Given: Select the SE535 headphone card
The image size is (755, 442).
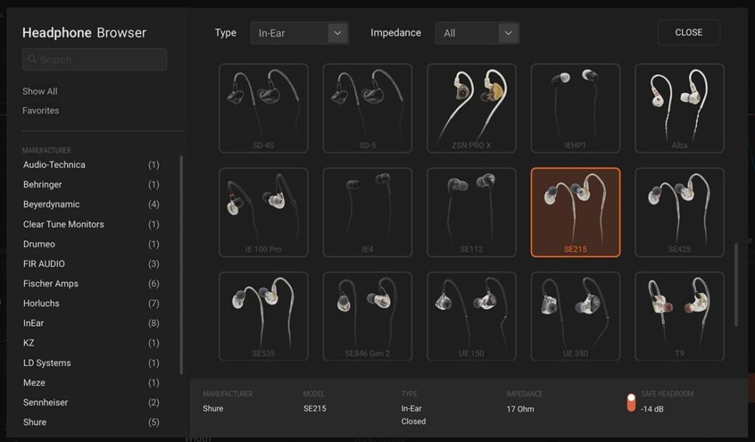Looking at the screenshot, I should [263, 317].
